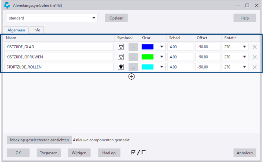Expand the color dropdown for KISTZIJDE_OPRUWEN
This screenshot has height=163, width=264.
point(162,57)
